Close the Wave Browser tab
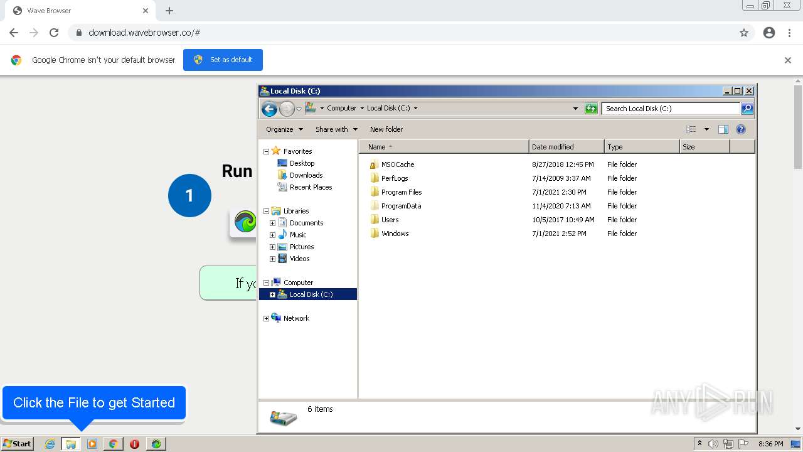The height and width of the screenshot is (452, 803). coord(146,11)
